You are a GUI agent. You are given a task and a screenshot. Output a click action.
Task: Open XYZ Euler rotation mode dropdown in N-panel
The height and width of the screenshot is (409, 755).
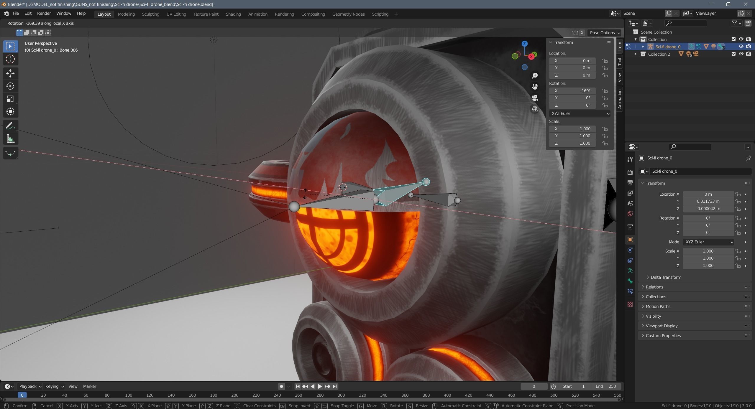(580, 113)
